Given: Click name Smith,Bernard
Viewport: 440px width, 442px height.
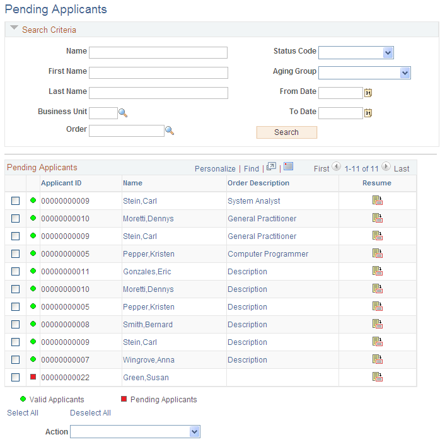Looking at the screenshot, I should pyautogui.click(x=148, y=325).
